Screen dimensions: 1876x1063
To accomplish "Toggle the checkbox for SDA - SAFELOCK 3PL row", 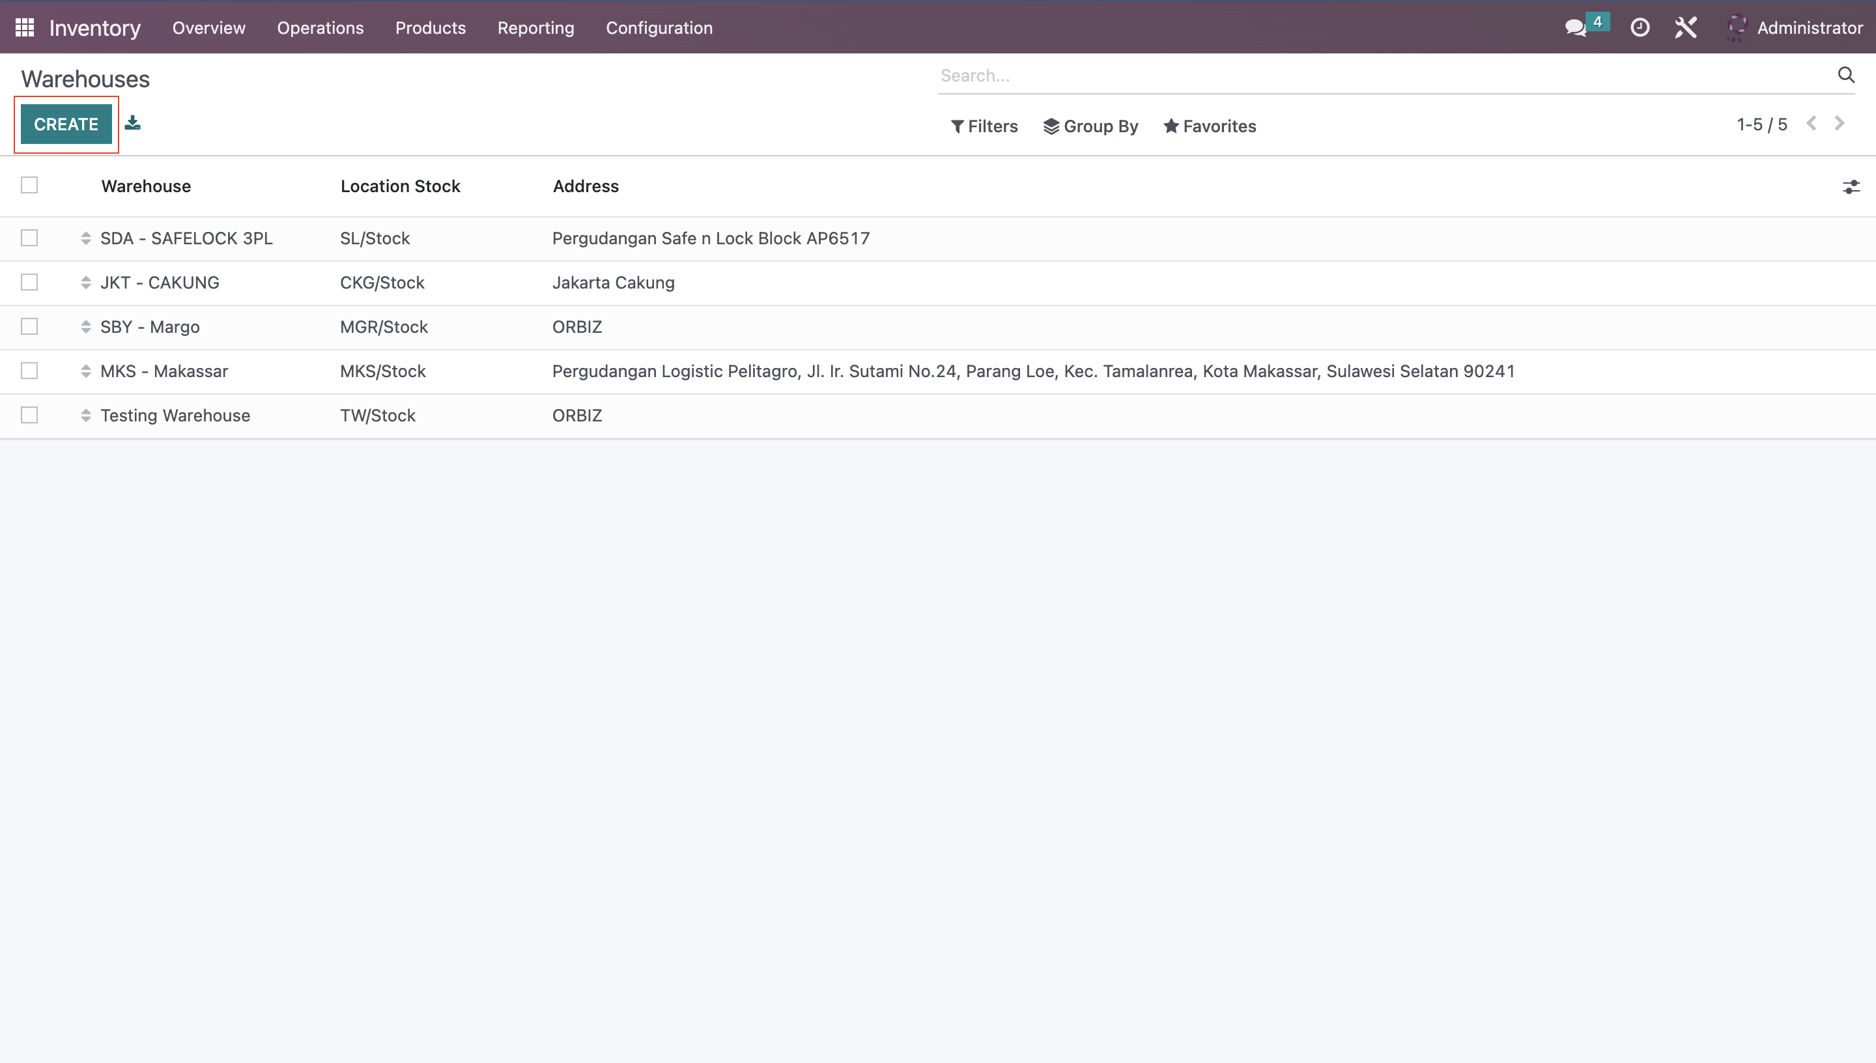I will click(29, 238).
